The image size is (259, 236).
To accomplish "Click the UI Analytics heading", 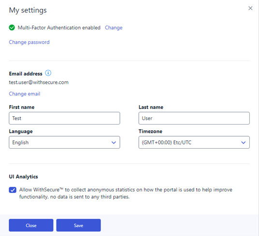I will (x=24, y=177).
